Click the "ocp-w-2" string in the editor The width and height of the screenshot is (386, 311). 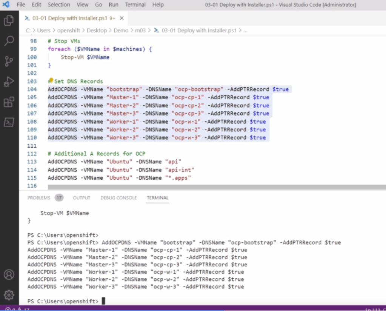pyautogui.click(x=186, y=129)
